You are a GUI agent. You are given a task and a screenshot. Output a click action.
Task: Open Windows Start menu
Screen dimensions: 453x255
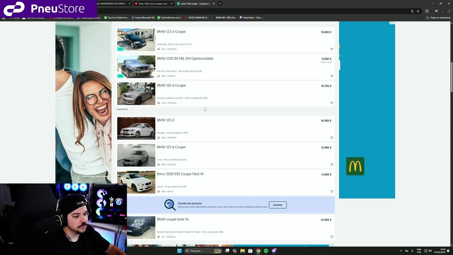[179, 251]
